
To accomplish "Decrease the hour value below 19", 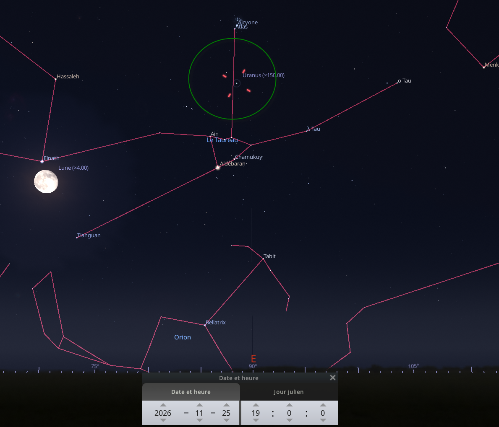I will click(256, 420).
